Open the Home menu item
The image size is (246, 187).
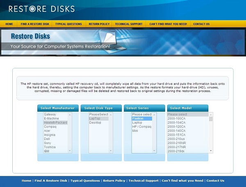tap(9, 24)
